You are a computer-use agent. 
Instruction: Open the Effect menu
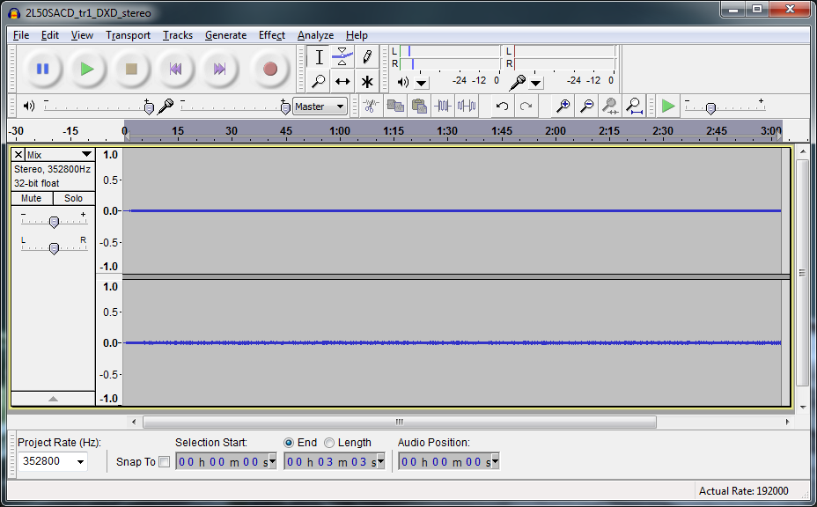tap(272, 35)
